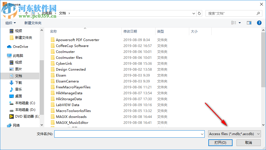Sort by 大小 column header
This screenshot has height=150, width=266.
tap(194, 32)
